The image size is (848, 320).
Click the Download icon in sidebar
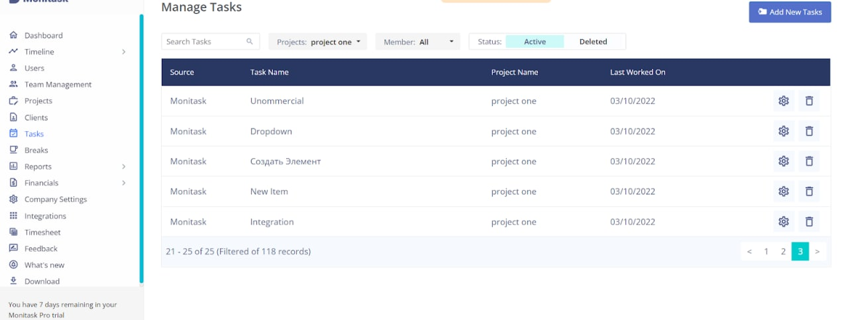(x=13, y=281)
